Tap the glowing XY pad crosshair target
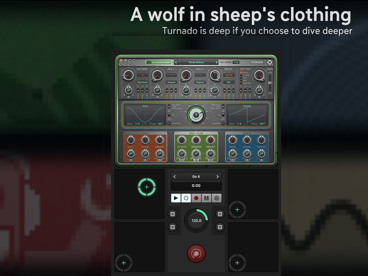This screenshot has width=368, height=276. [146, 187]
